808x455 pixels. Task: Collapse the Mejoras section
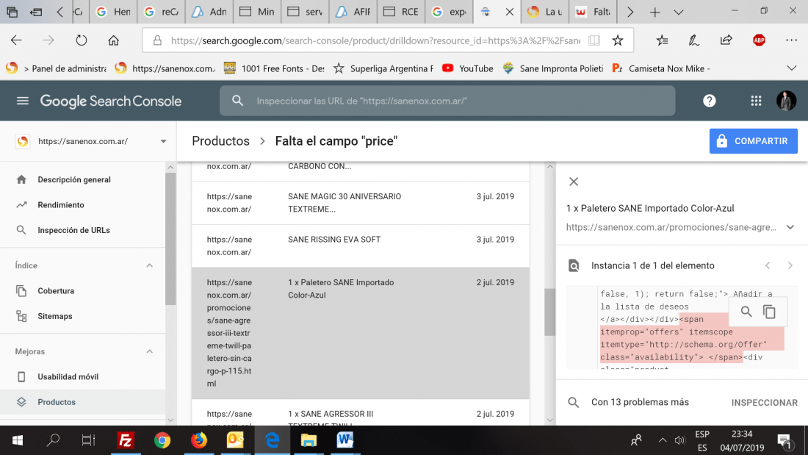[x=149, y=352]
